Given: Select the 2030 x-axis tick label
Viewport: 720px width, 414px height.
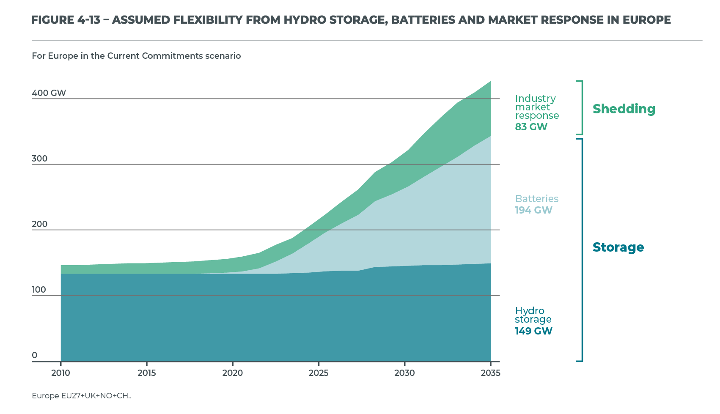Looking at the screenshot, I should pos(404,373).
